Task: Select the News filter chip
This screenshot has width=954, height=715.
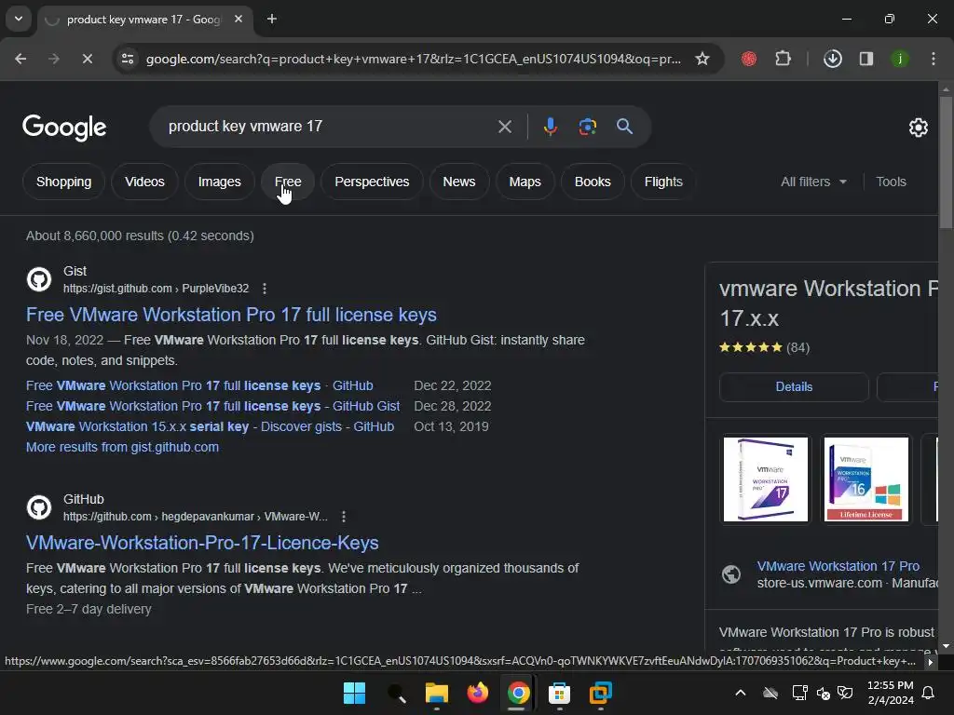Action: 459,182
